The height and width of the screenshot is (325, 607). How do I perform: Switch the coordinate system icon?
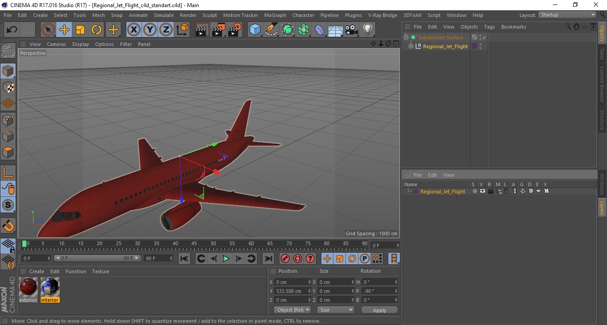(x=182, y=30)
